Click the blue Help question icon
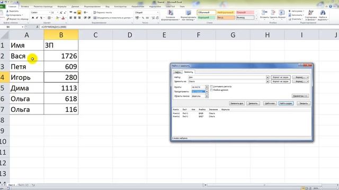 point(331,6)
